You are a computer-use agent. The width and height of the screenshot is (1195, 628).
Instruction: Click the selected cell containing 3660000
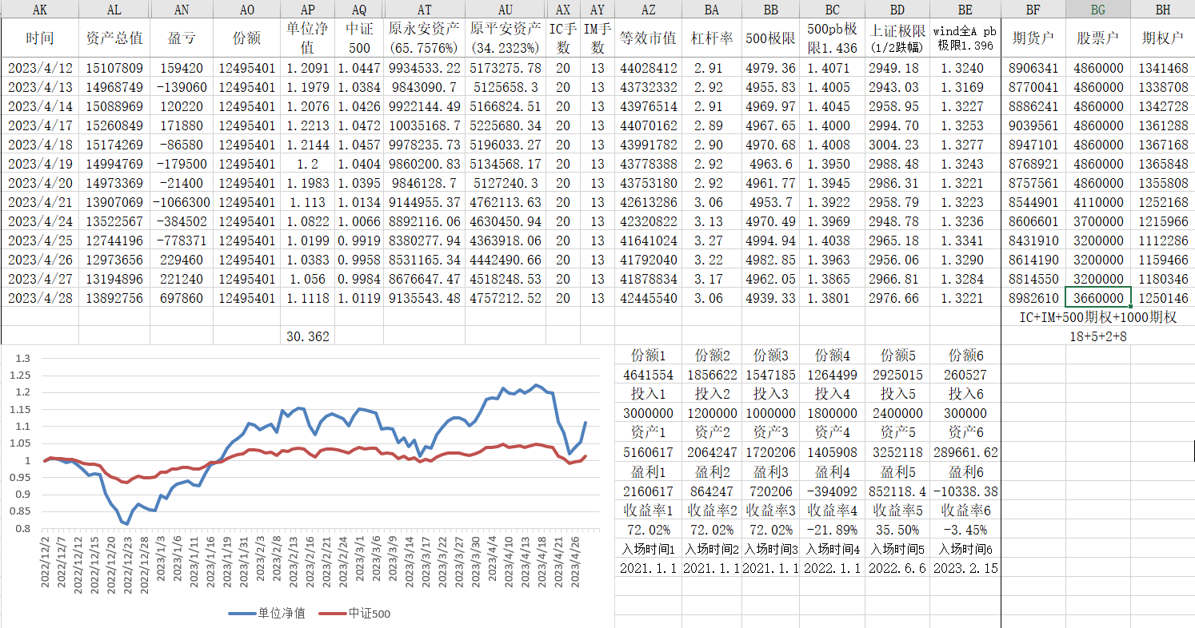[1097, 298]
